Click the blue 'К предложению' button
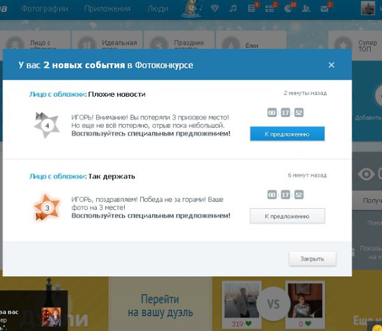Image resolution: width=382 pixels, height=331 pixels. pyautogui.click(x=286, y=134)
